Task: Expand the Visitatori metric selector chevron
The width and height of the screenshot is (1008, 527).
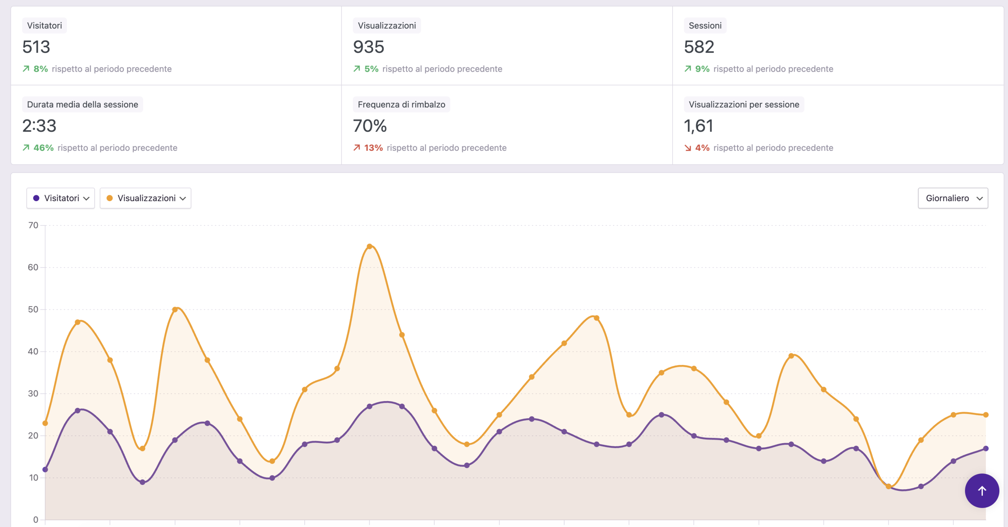Action: coord(87,199)
